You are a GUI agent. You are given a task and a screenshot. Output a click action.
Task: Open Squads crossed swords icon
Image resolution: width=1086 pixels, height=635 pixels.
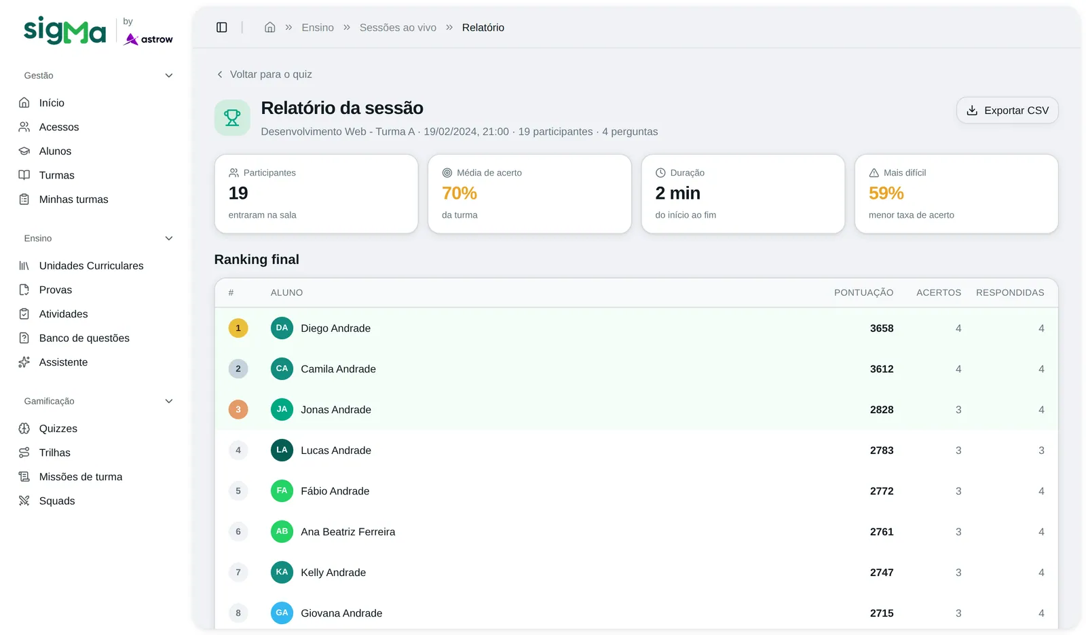coord(24,501)
